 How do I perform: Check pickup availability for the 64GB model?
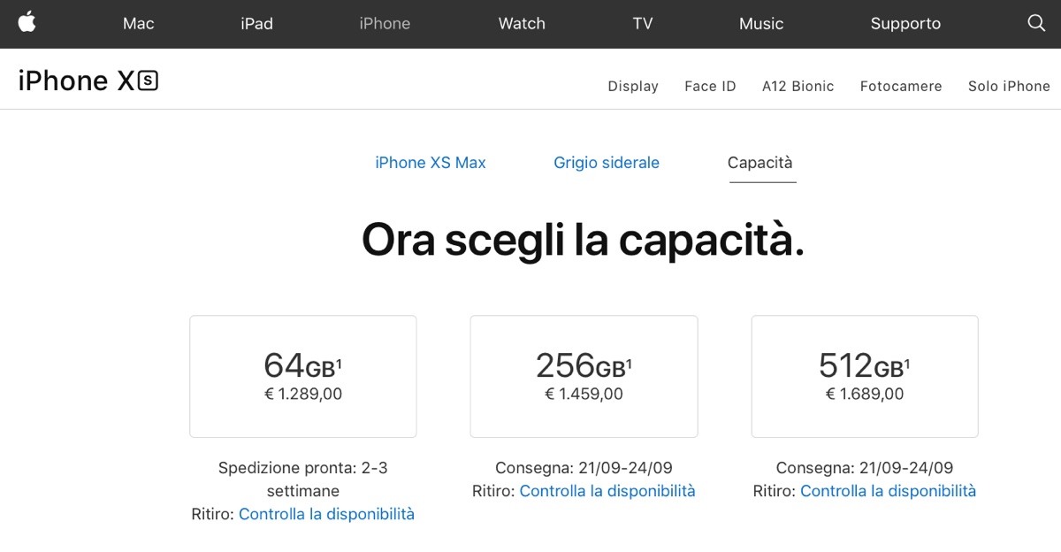coord(326,514)
